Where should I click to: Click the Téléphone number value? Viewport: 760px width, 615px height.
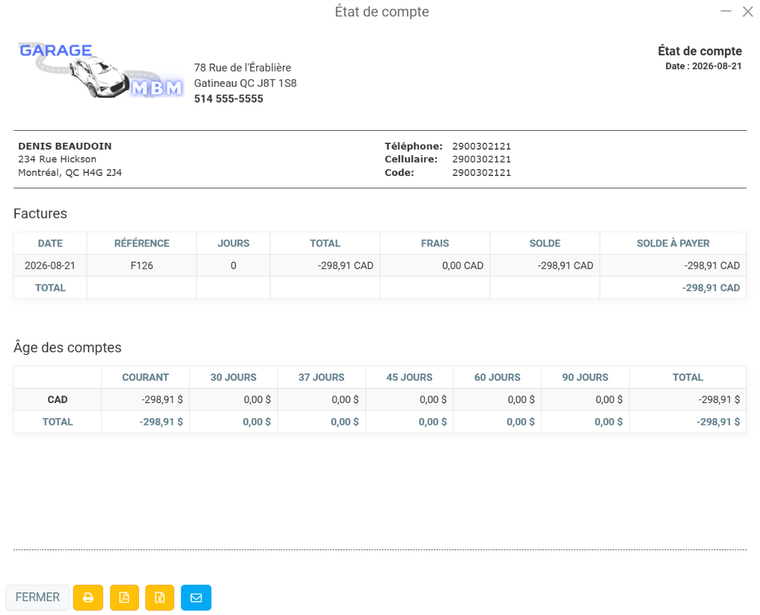pos(481,146)
